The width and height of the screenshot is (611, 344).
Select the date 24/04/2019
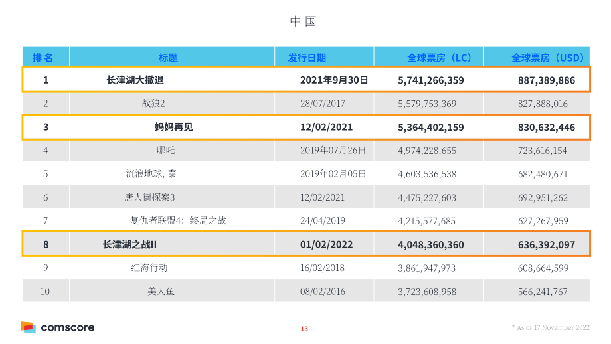pyautogui.click(x=322, y=221)
